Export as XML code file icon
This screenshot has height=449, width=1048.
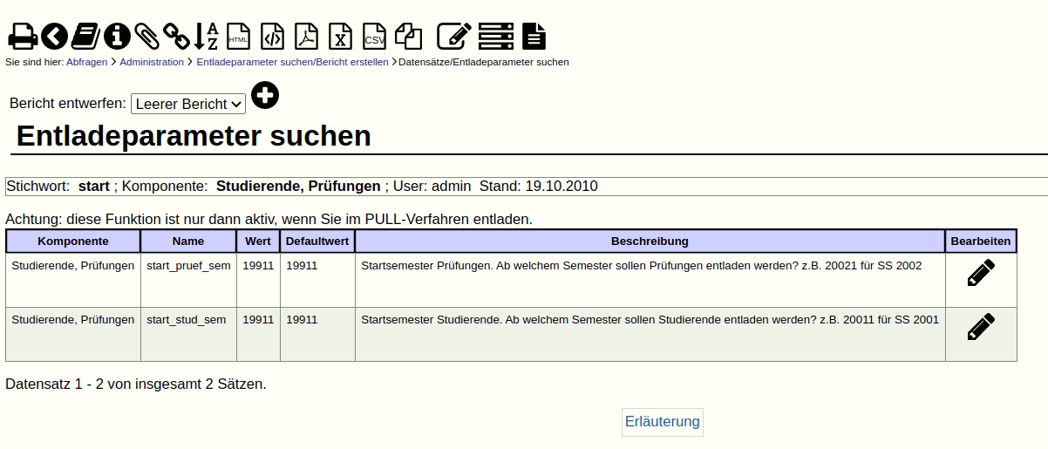point(272,36)
